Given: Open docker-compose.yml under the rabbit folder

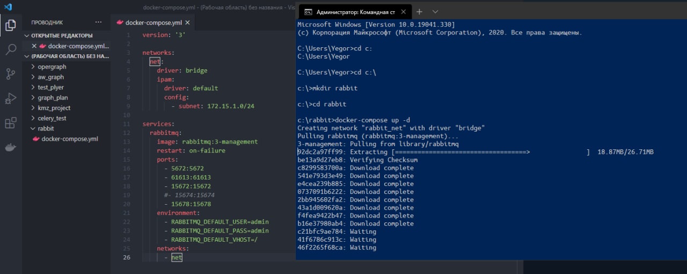Looking at the screenshot, I should tap(69, 139).
